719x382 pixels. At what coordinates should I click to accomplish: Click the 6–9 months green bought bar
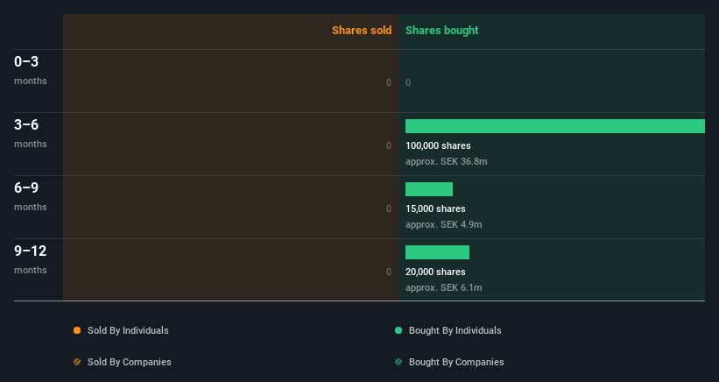[x=429, y=189]
